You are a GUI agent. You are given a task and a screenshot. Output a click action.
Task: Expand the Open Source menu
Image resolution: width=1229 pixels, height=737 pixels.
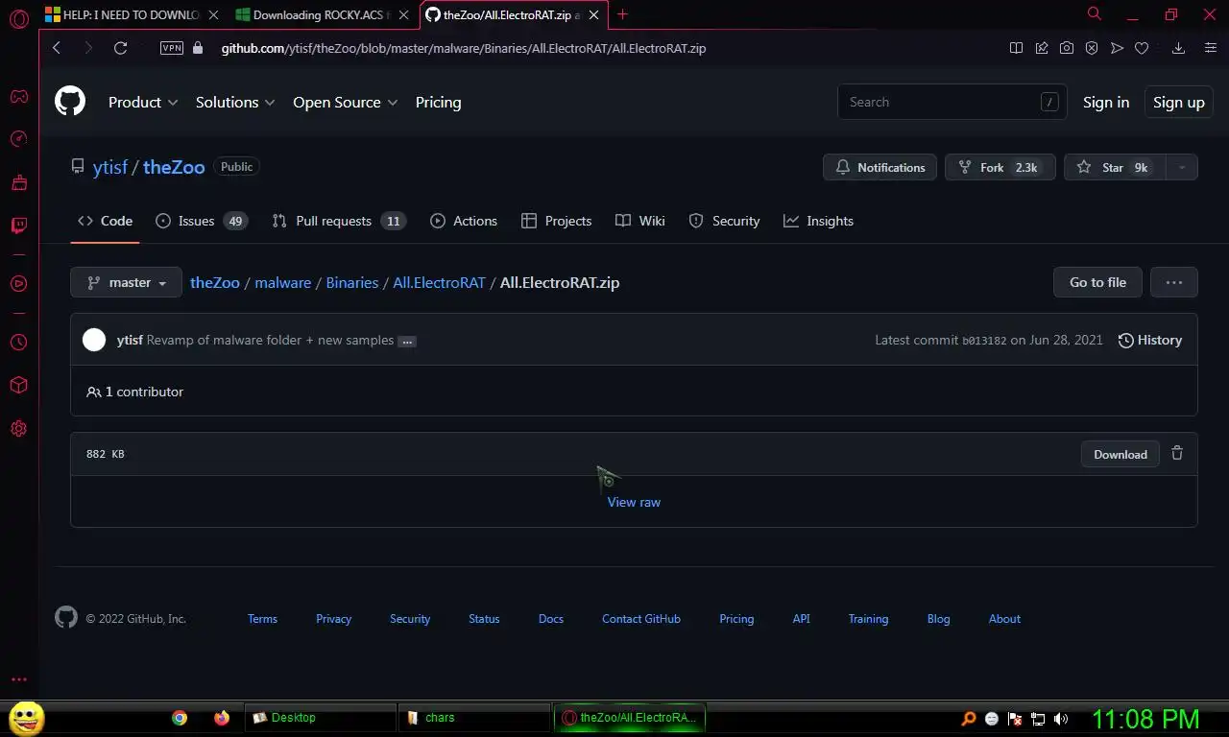pyautogui.click(x=345, y=102)
